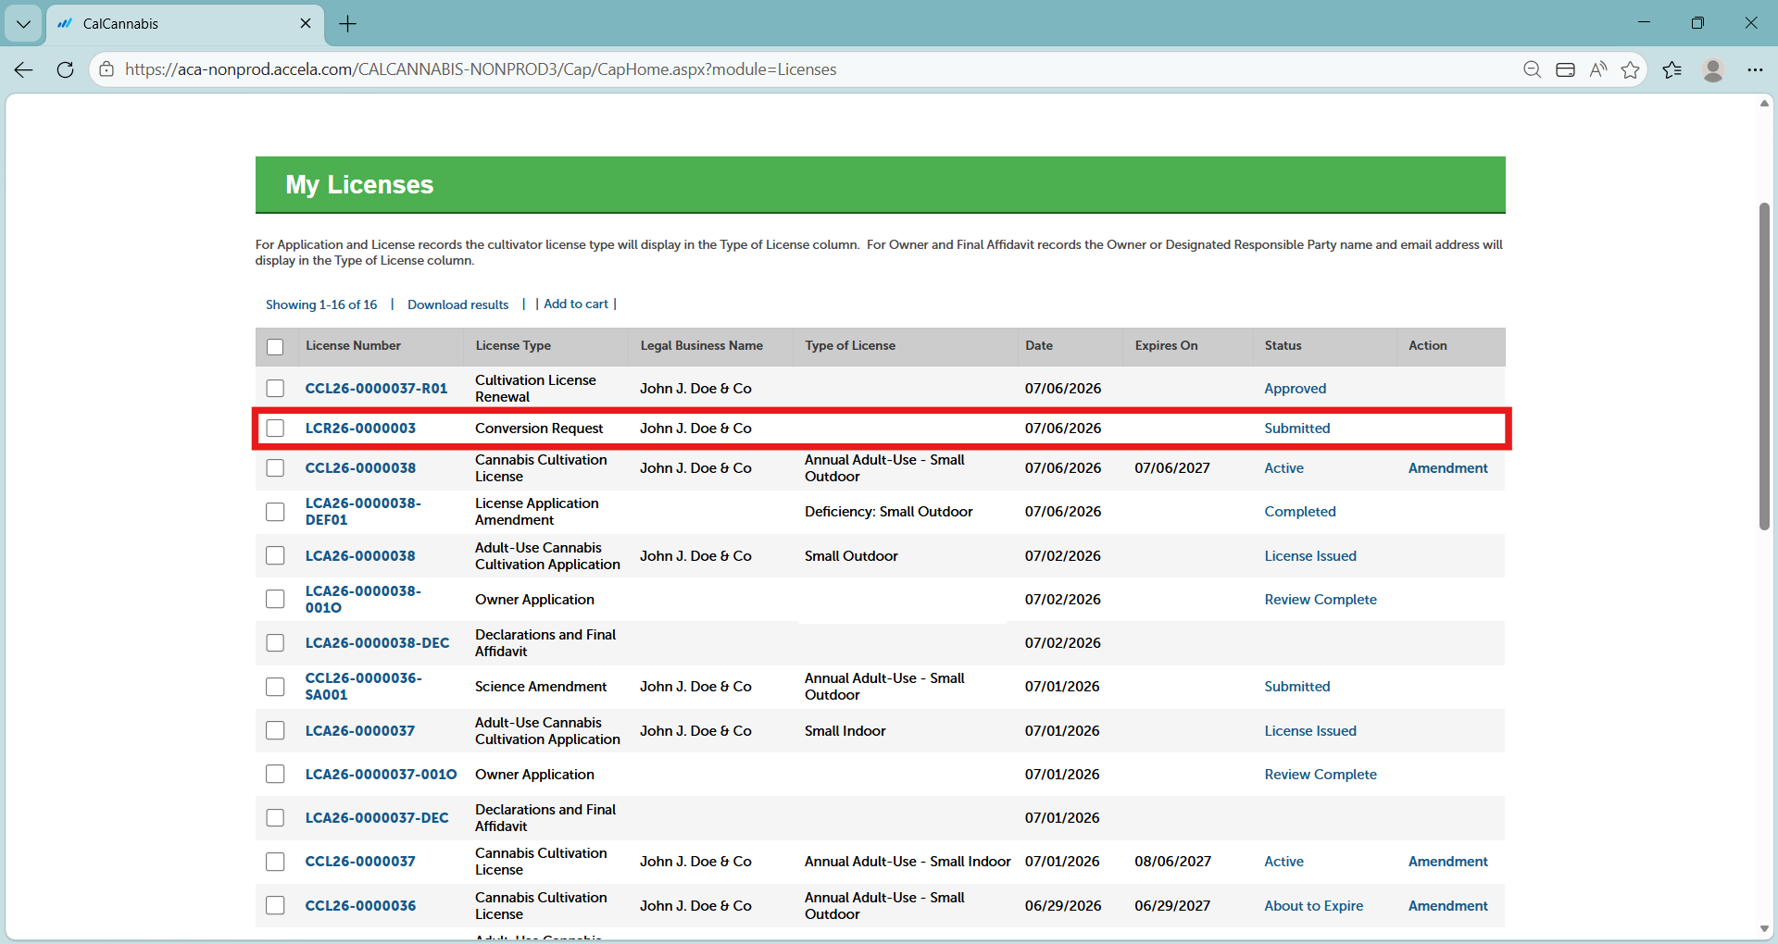The width and height of the screenshot is (1778, 944).
Task: Open the wallet card icon in address bar
Action: pos(1565,69)
